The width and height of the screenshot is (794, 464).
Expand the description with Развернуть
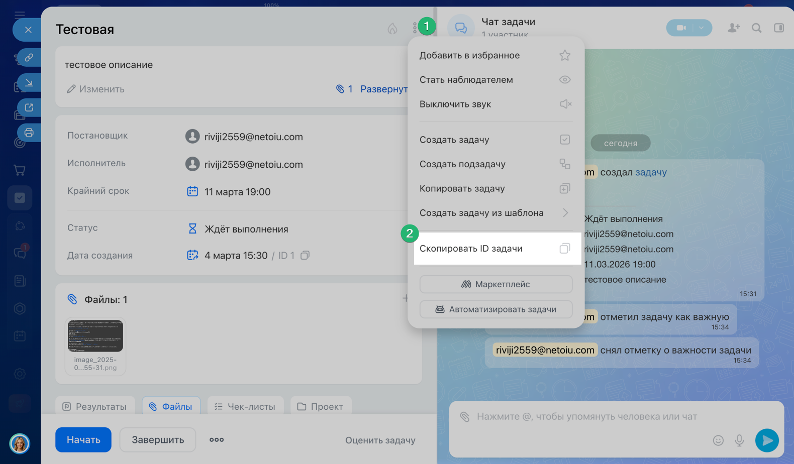[x=384, y=89]
